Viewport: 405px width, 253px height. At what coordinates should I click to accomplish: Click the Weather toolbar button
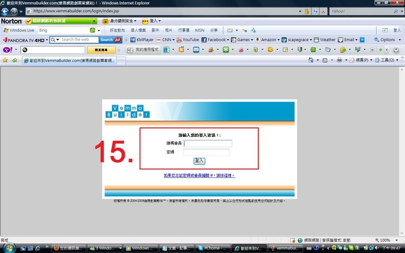tap(325, 40)
